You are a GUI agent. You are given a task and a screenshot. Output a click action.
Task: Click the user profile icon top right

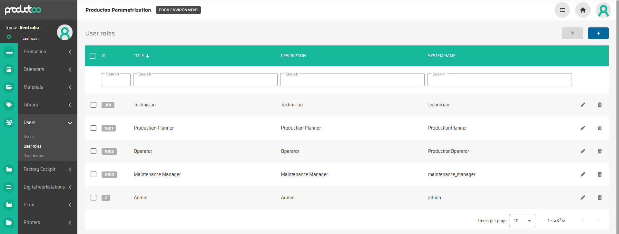tap(603, 10)
